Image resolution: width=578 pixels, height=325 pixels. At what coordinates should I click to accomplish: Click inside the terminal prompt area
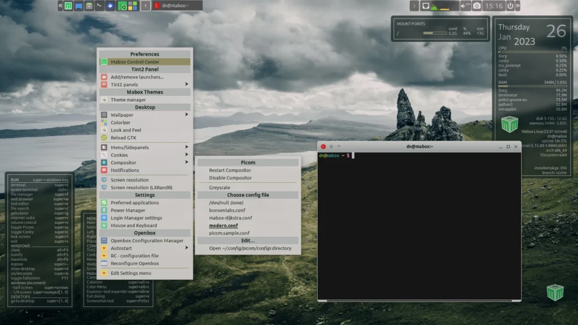(x=419, y=226)
